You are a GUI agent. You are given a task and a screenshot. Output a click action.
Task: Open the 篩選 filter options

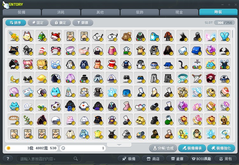click(x=83, y=23)
